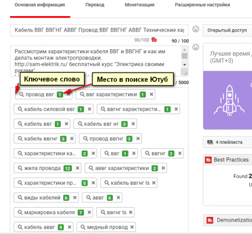Click the playlist icon next to '4 плейлиста'
This screenshot has width=252, height=234.
(x=210, y=142)
